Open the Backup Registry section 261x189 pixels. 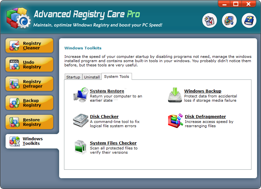(x=29, y=103)
